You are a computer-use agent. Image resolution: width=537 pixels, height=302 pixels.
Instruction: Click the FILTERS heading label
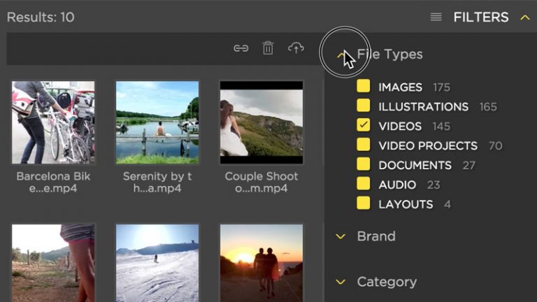pos(481,17)
